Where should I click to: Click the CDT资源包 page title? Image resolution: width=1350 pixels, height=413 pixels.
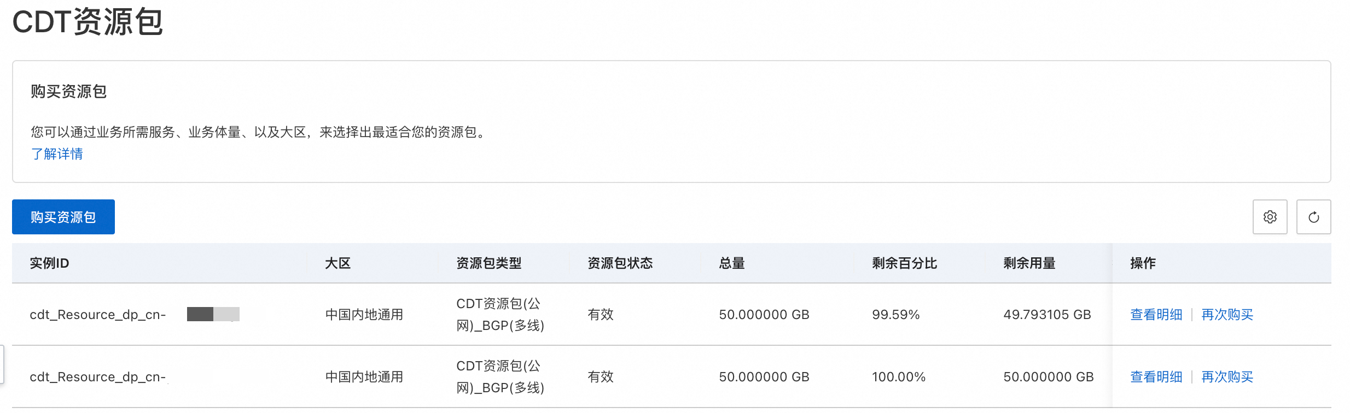click(88, 22)
